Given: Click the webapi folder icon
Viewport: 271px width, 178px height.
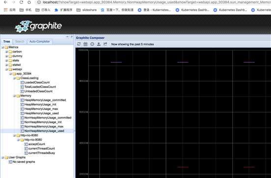Looking at the screenshot, I should [x=10, y=69].
